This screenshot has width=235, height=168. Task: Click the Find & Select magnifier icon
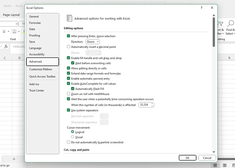(231, 24)
